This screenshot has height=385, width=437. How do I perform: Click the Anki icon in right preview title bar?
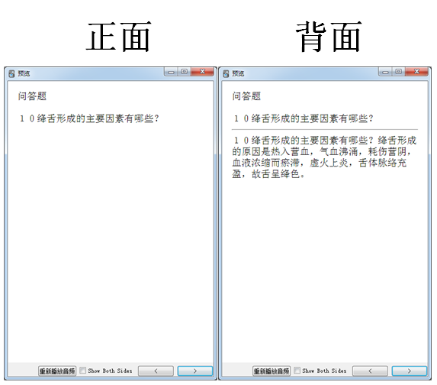[226, 73]
